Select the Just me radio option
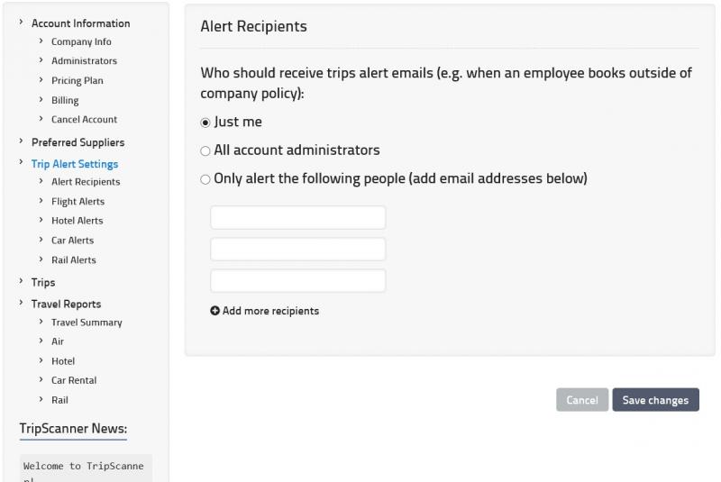 pyautogui.click(x=205, y=123)
